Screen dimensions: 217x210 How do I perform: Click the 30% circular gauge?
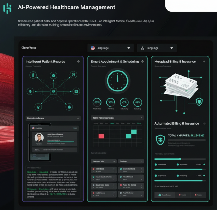111,102
